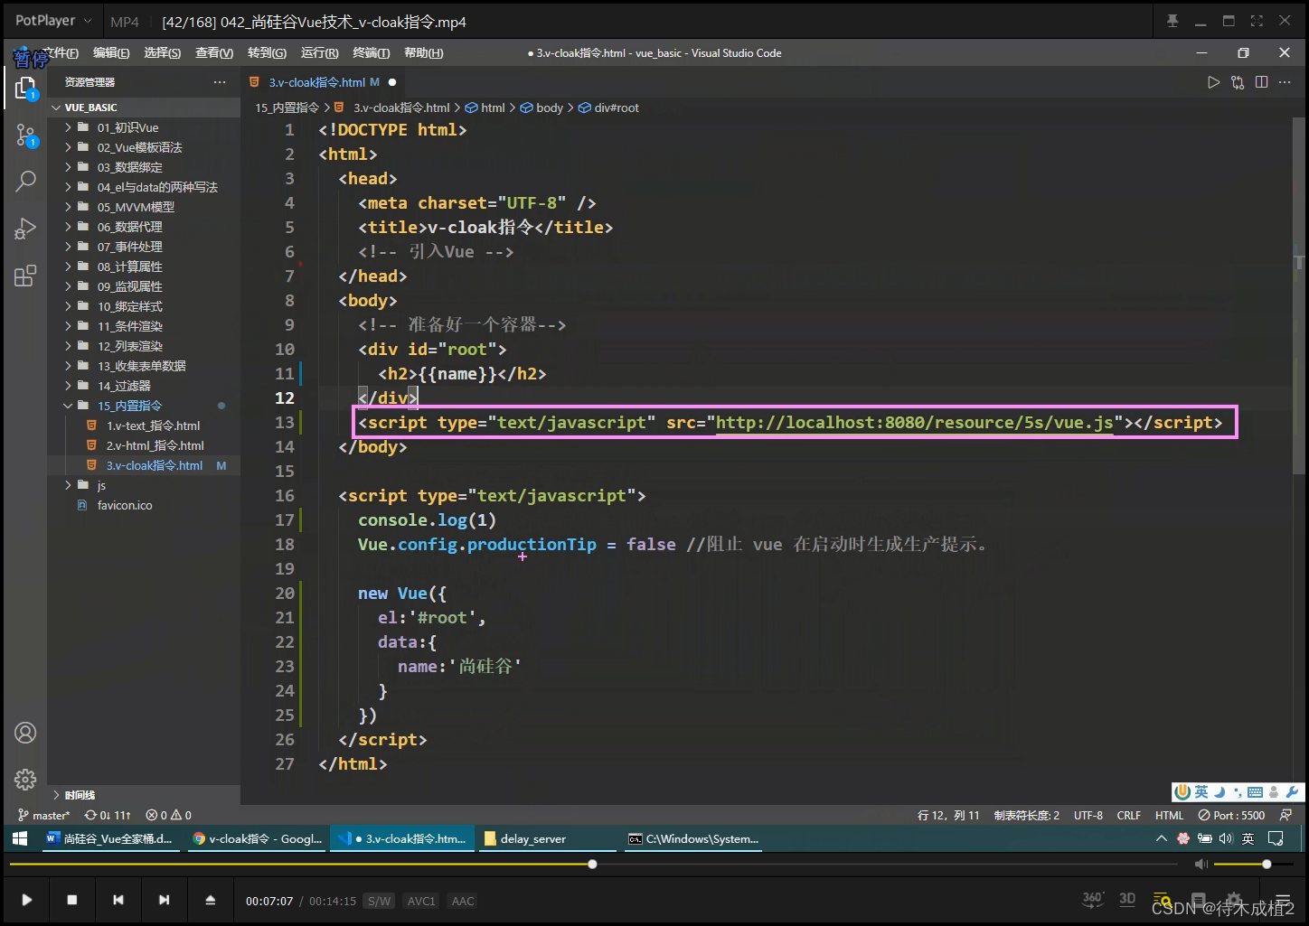Open the PotPlayer main menu dropdown
The image size is (1309, 926).
[53, 21]
